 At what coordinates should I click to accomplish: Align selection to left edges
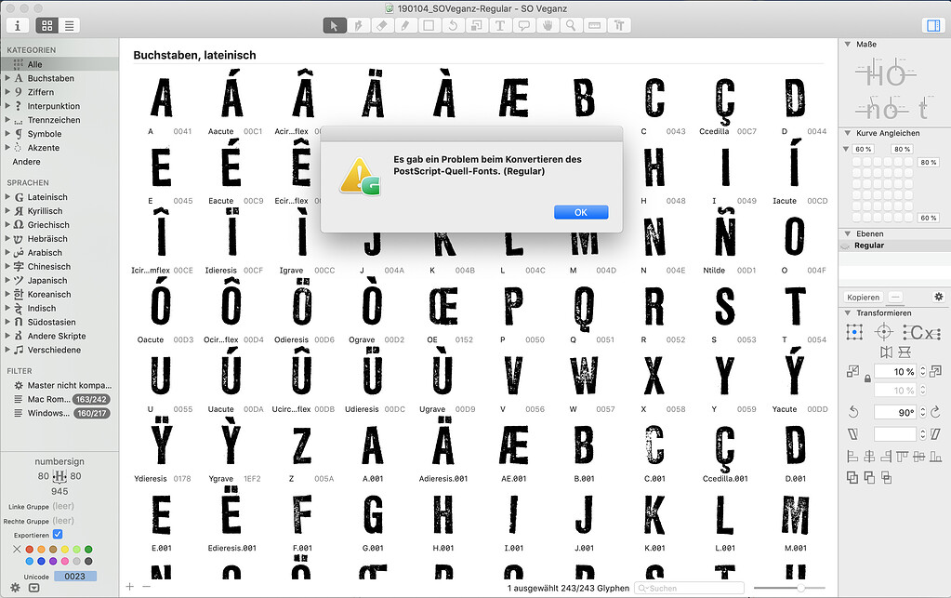click(852, 457)
